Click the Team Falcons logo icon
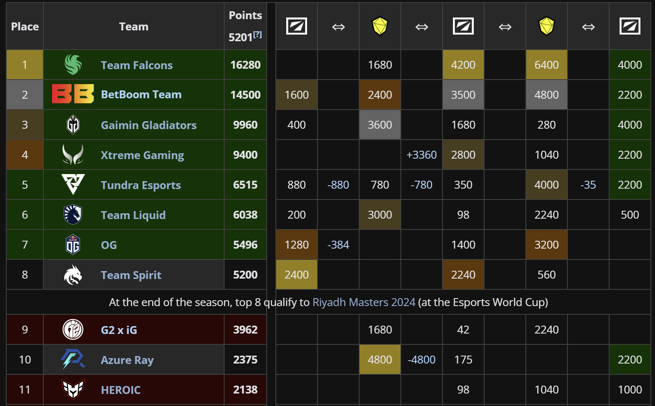The image size is (655, 406). coord(73,65)
